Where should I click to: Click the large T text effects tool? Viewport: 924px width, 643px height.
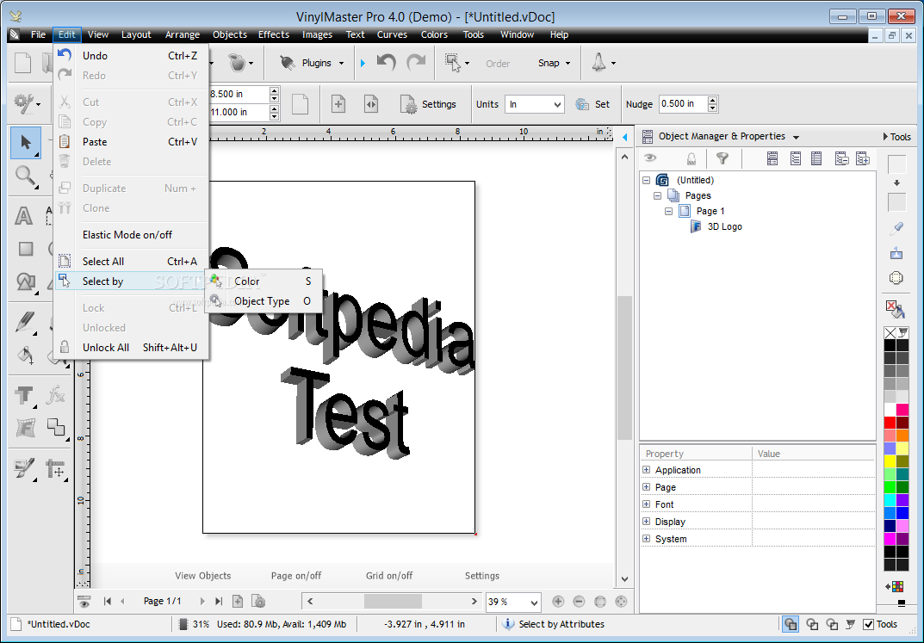tap(24, 395)
